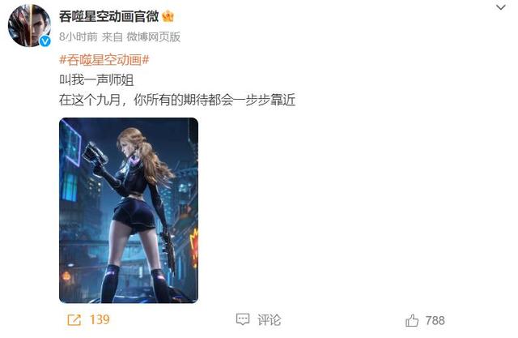Viewport: 518px width, 338px height.
Task: Enlarge the character image thumbnail
Action: pyautogui.click(x=129, y=211)
